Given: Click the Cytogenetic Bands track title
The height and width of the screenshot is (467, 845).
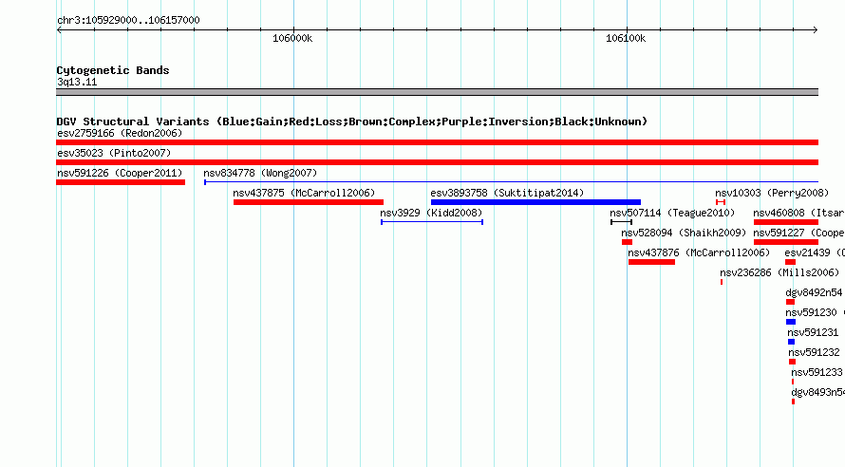Looking at the screenshot, I should tap(113, 70).
